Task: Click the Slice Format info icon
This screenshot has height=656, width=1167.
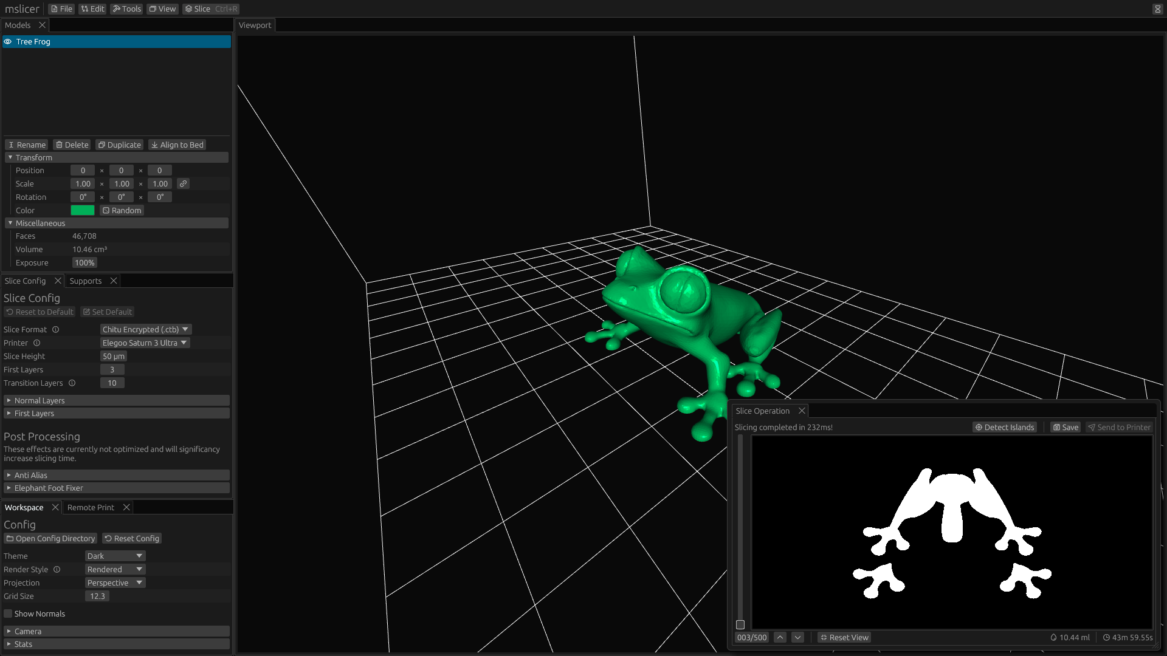Action: [x=55, y=329]
